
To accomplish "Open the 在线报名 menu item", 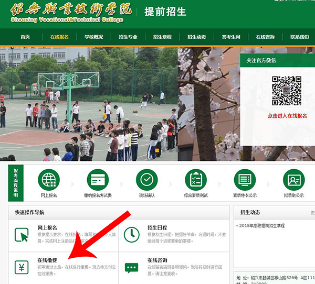I will click(59, 37).
